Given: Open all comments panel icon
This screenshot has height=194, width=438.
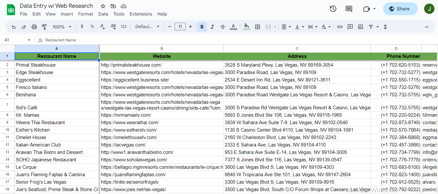Looking at the screenshot, I should [x=349, y=9].
